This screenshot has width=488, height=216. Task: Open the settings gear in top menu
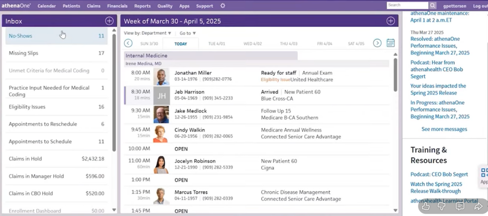(223, 6)
